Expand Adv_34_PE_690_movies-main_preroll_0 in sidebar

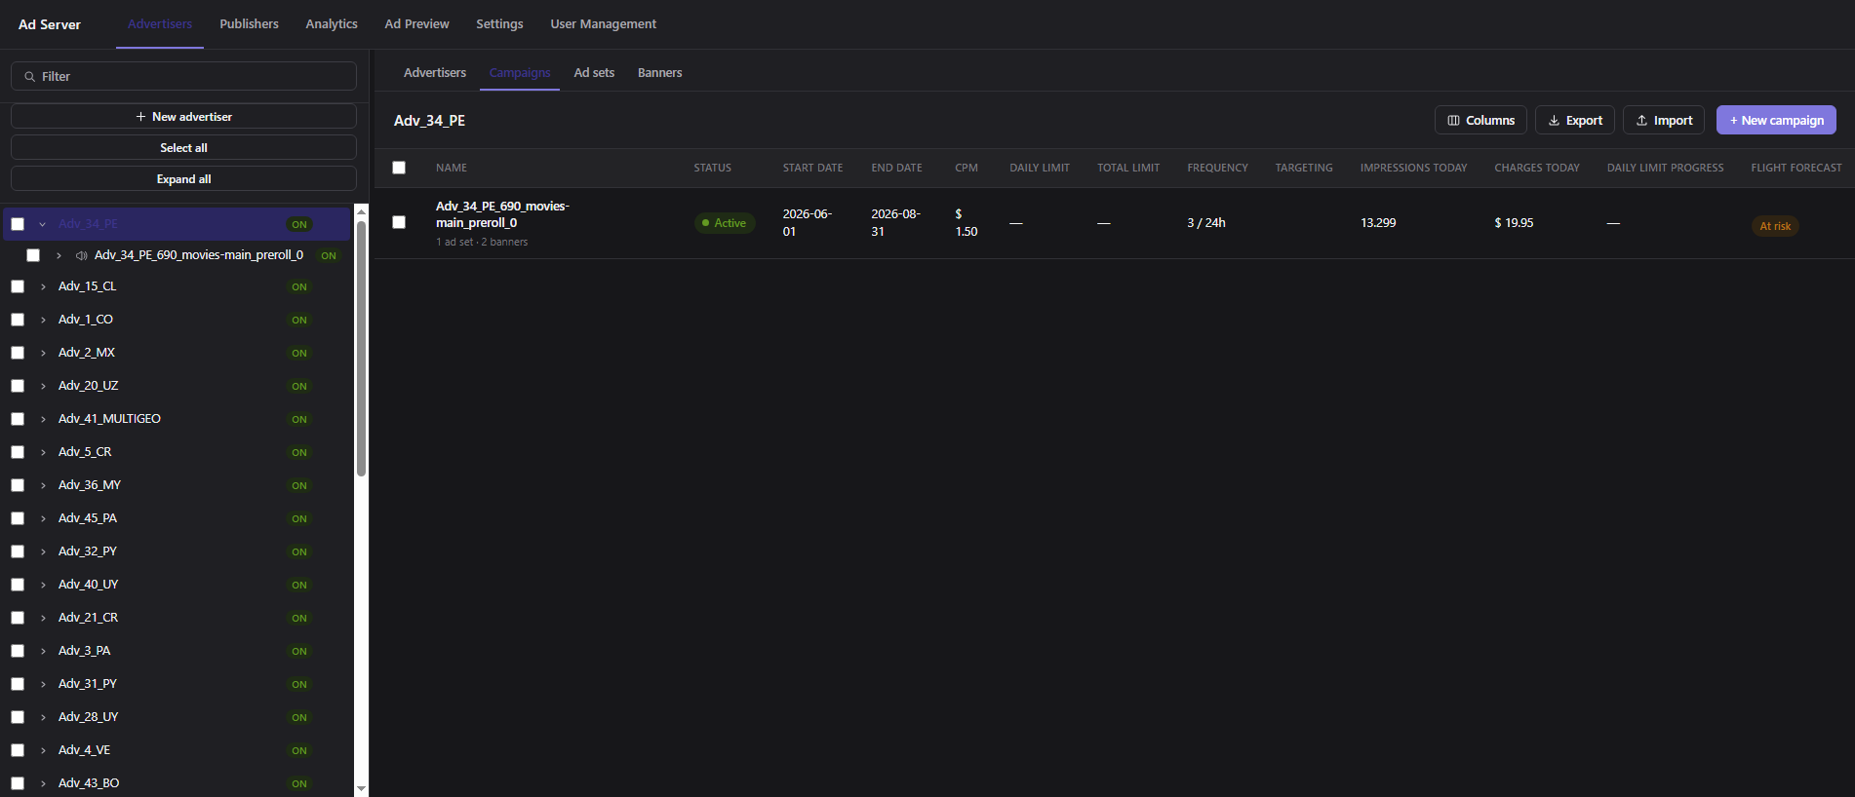click(59, 255)
